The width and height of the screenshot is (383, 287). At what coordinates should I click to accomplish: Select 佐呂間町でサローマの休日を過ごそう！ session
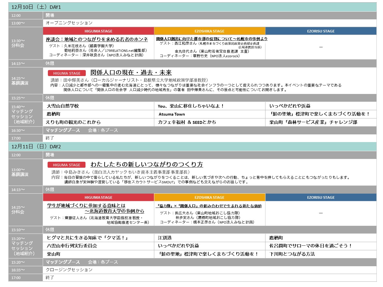click(311, 246)
